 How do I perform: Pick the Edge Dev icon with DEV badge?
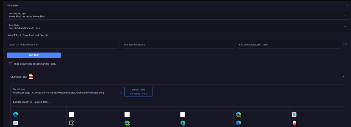click(127, 123)
